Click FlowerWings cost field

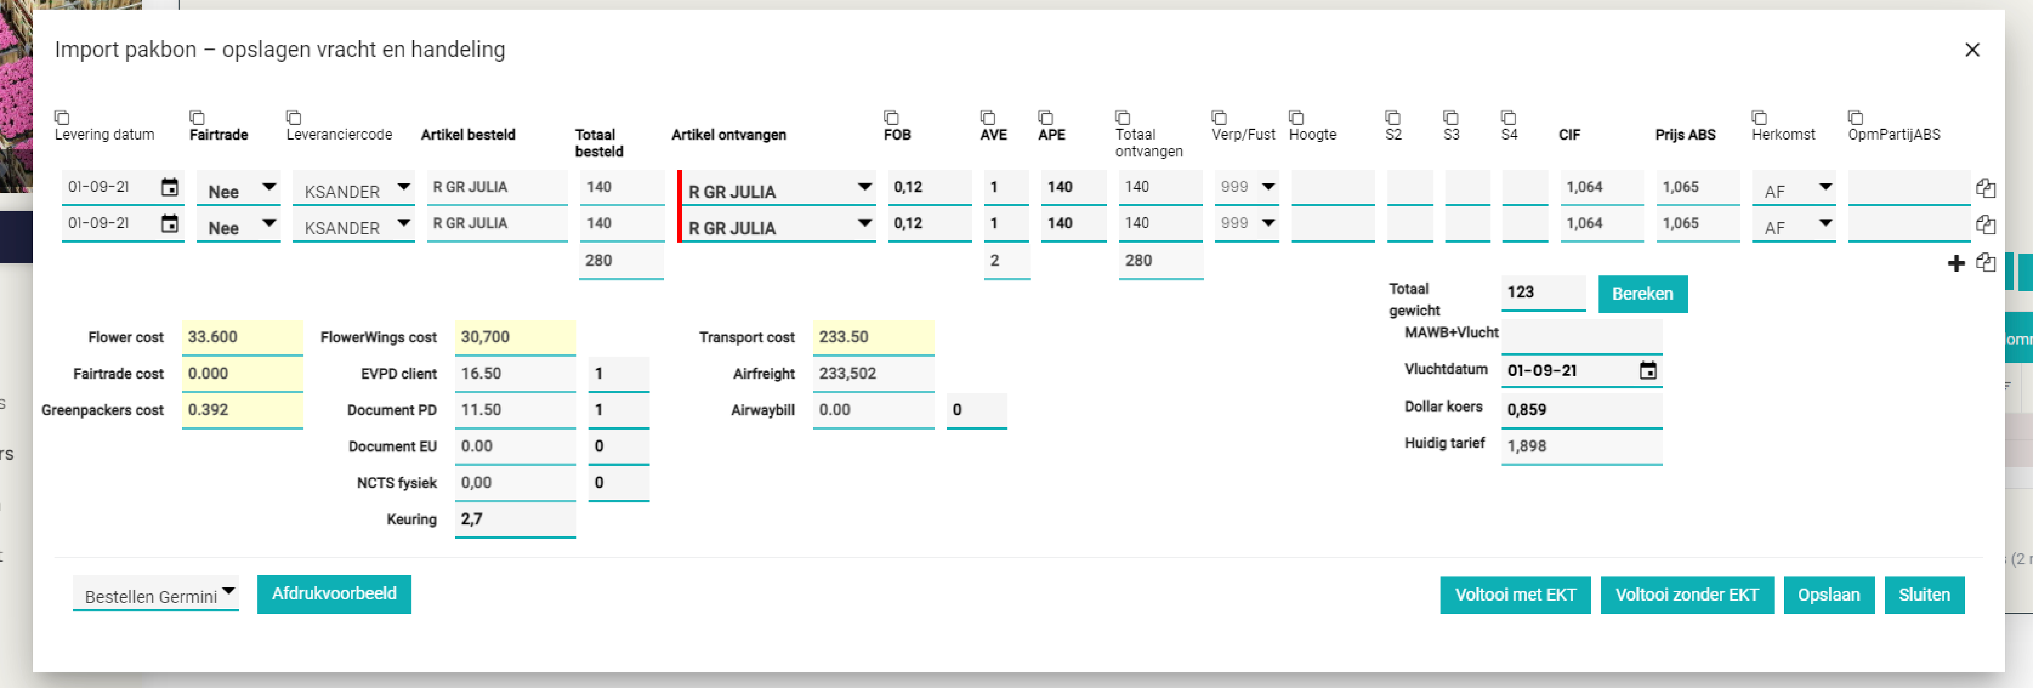click(515, 338)
